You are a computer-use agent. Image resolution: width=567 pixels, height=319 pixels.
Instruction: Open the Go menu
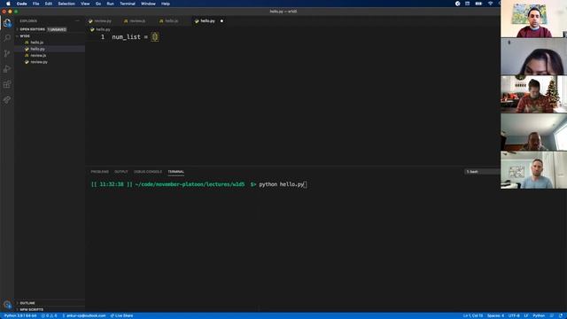click(x=98, y=4)
